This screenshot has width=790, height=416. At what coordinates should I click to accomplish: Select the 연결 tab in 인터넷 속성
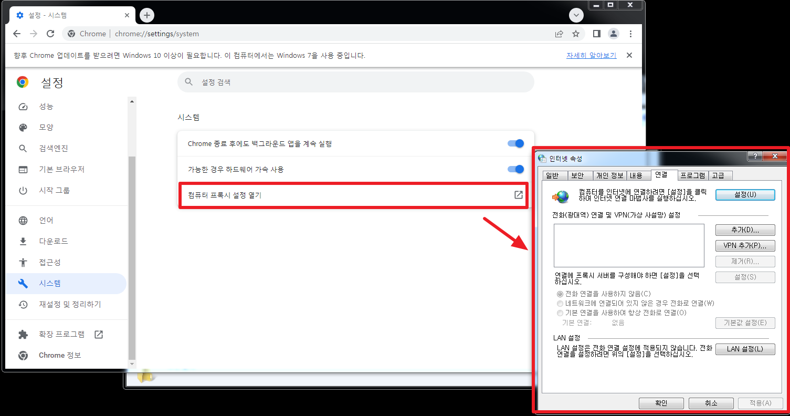(663, 174)
